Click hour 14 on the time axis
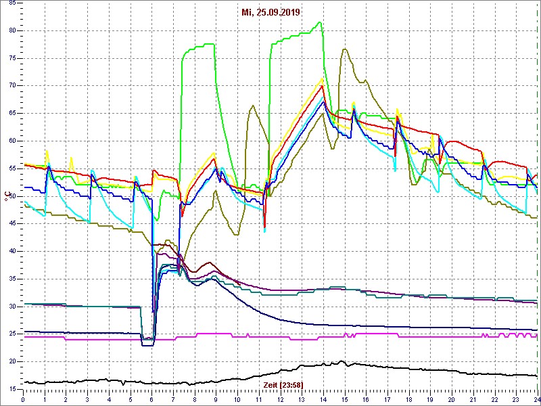Screen dimensions: 541x406 tap(323, 400)
